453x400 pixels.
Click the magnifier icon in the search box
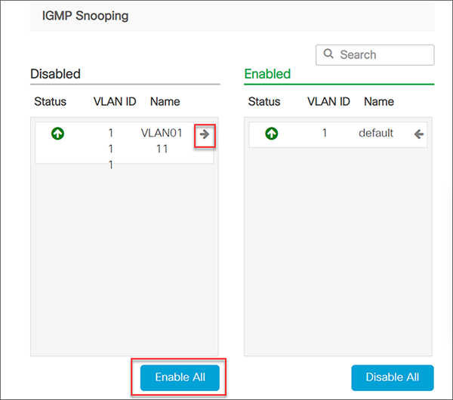328,54
